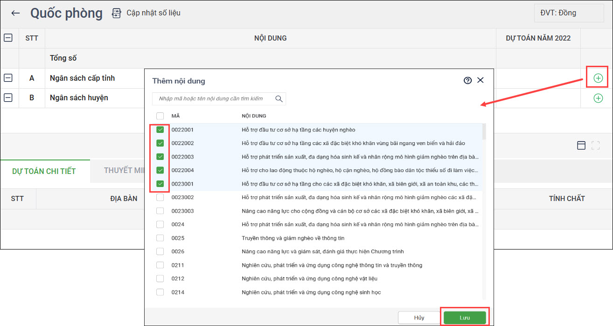613x326 pixels.
Task: Open the help icon in Thêm nội dung dialog
Action: 467,80
